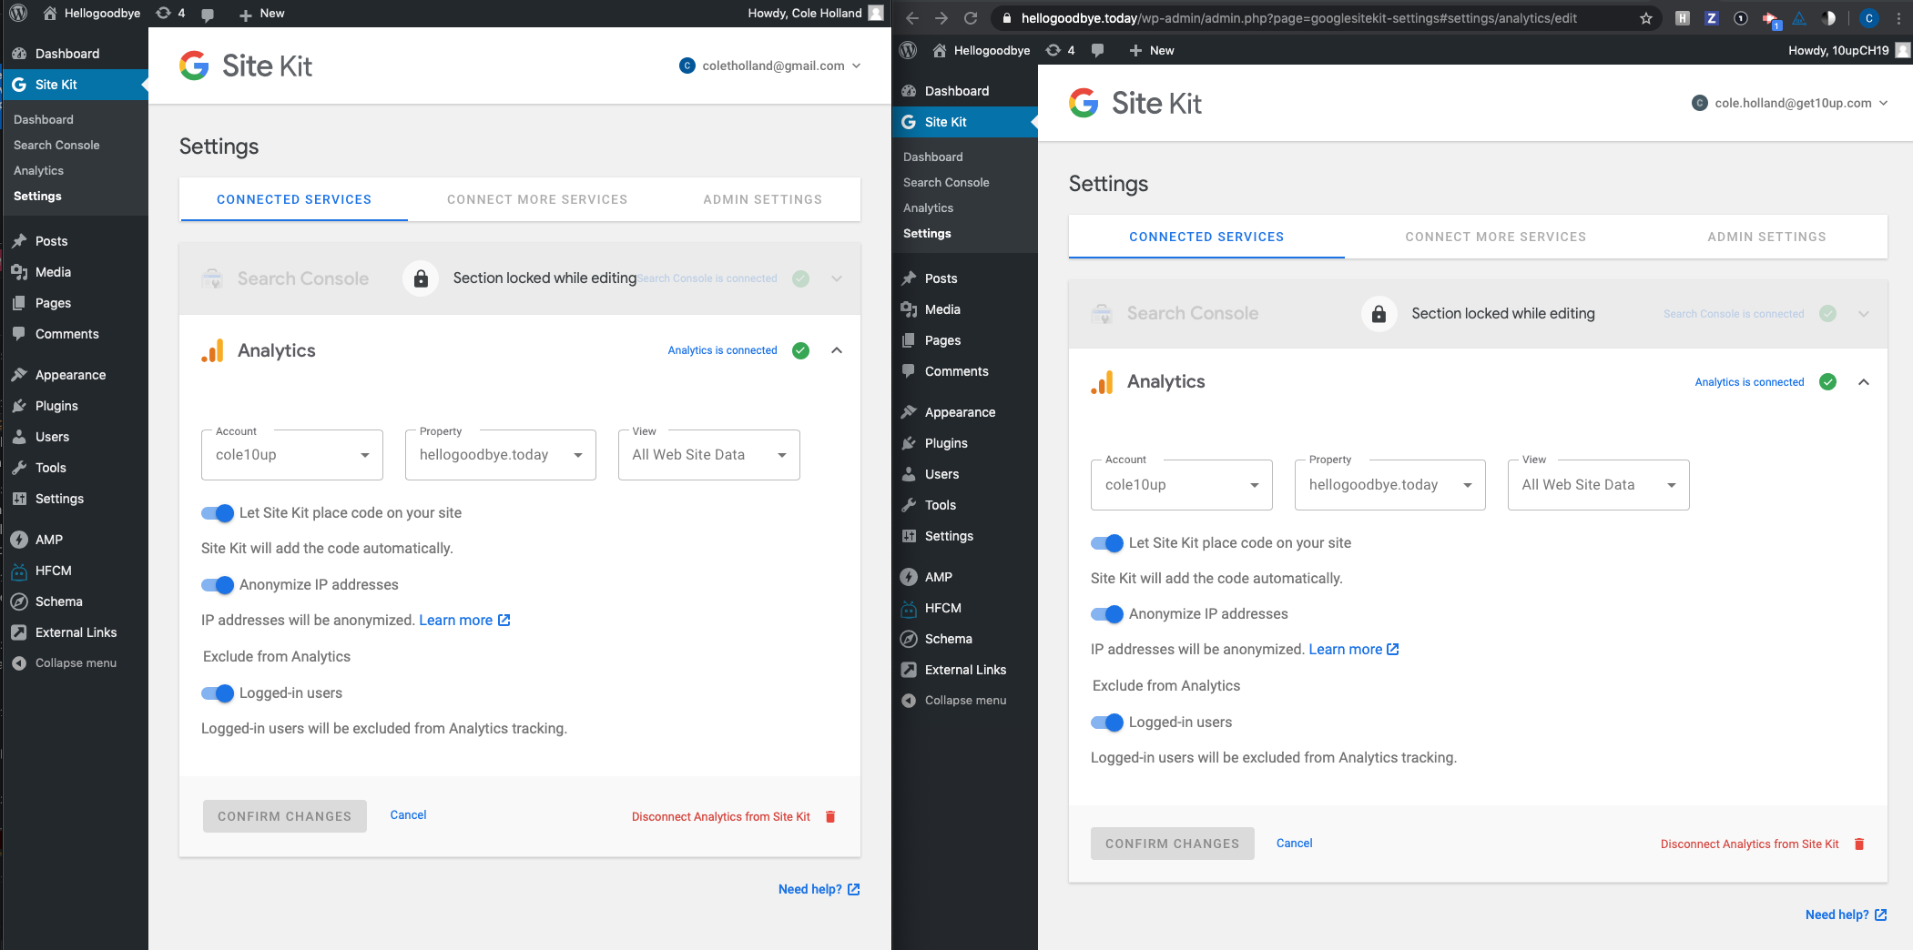Open Account dropdown in left window
Screen dimensions: 1913x950
click(292, 455)
